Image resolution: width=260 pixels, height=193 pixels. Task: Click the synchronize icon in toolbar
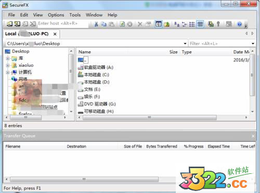coord(211,24)
